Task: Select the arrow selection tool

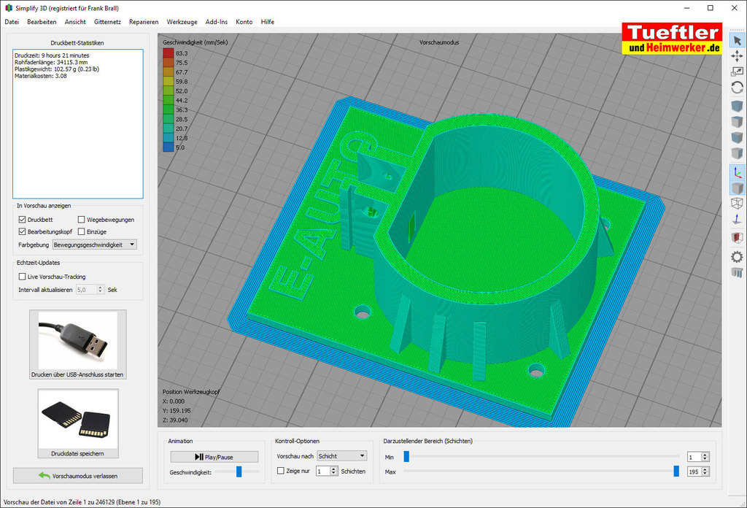Action: (x=737, y=40)
